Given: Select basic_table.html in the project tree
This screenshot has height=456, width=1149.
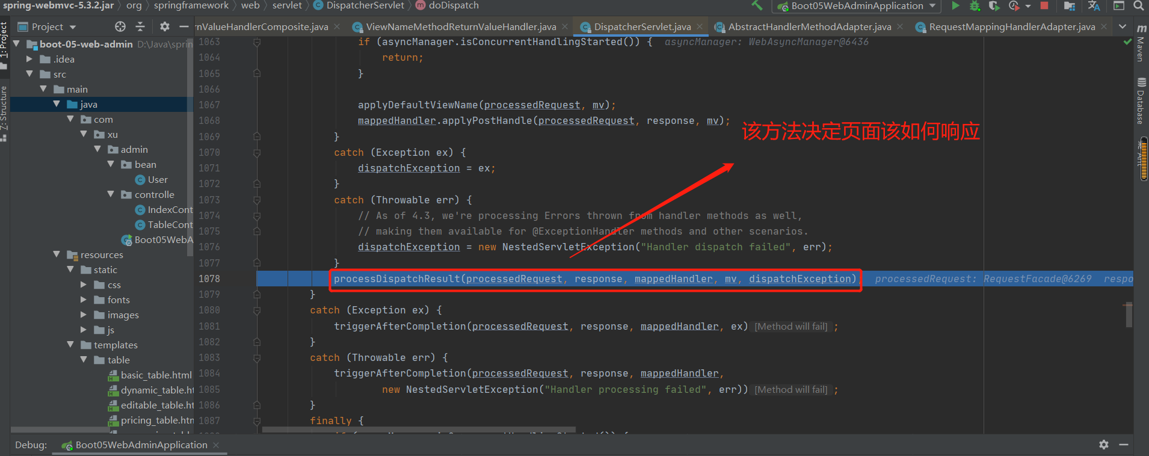Looking at the screenshot, I should [150, 375].
